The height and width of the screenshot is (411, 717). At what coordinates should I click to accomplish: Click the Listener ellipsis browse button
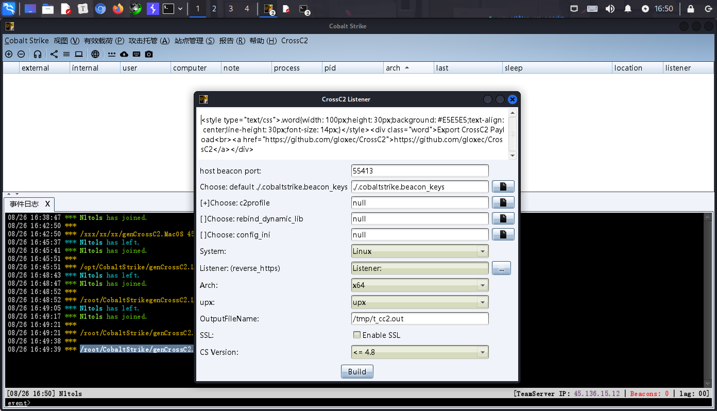pos(501,268)
